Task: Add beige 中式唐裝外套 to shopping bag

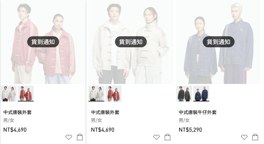Action: pos(167,137)
